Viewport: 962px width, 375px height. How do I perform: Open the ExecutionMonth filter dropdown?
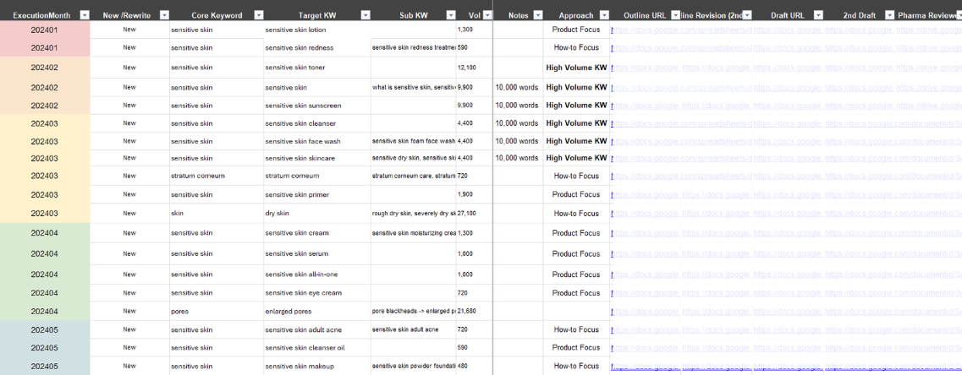[84, 15]
